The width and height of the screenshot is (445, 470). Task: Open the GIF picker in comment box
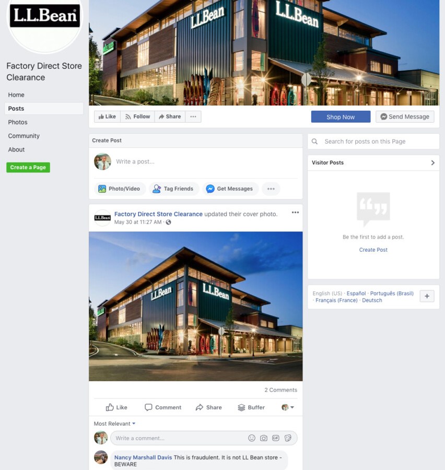pyautogui.click(x=276, y=438)
